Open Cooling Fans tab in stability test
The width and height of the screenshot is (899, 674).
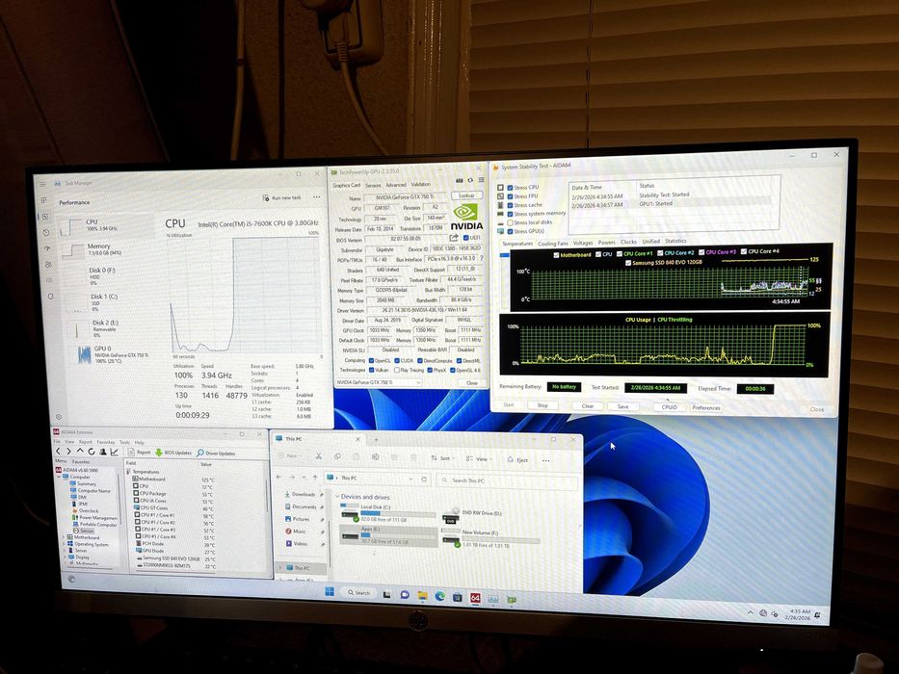(x=553, y=244)
